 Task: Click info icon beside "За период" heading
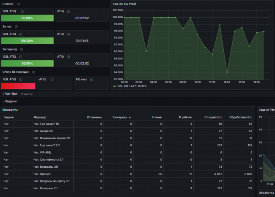tap(22, 49)
